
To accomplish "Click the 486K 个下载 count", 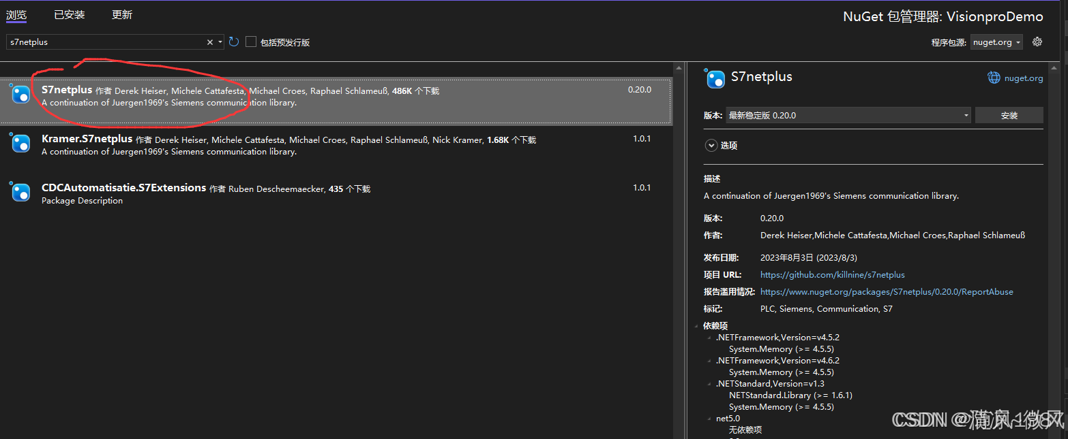I will pos(415,91).
